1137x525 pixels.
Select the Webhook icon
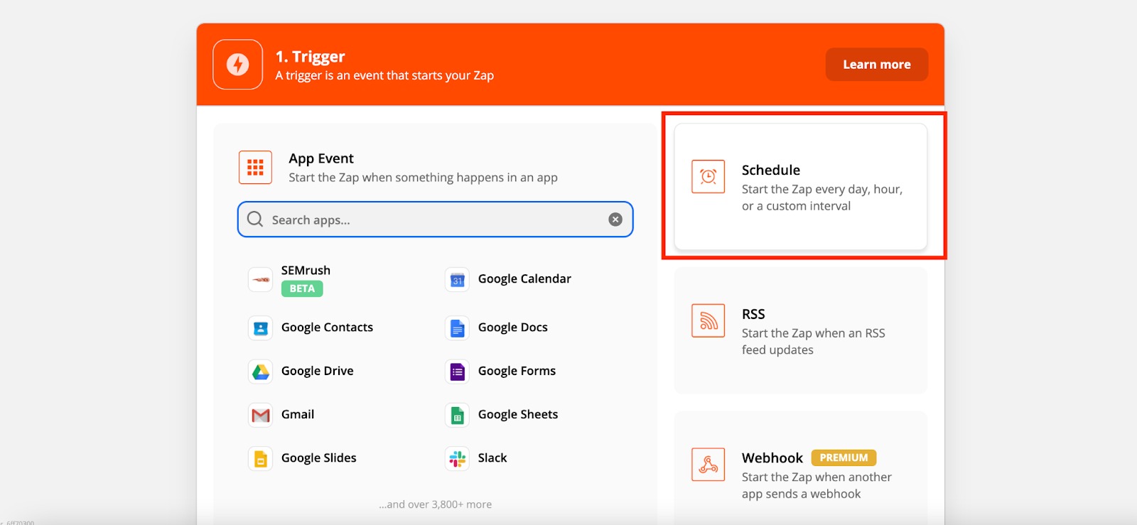[x=708, y=465]
